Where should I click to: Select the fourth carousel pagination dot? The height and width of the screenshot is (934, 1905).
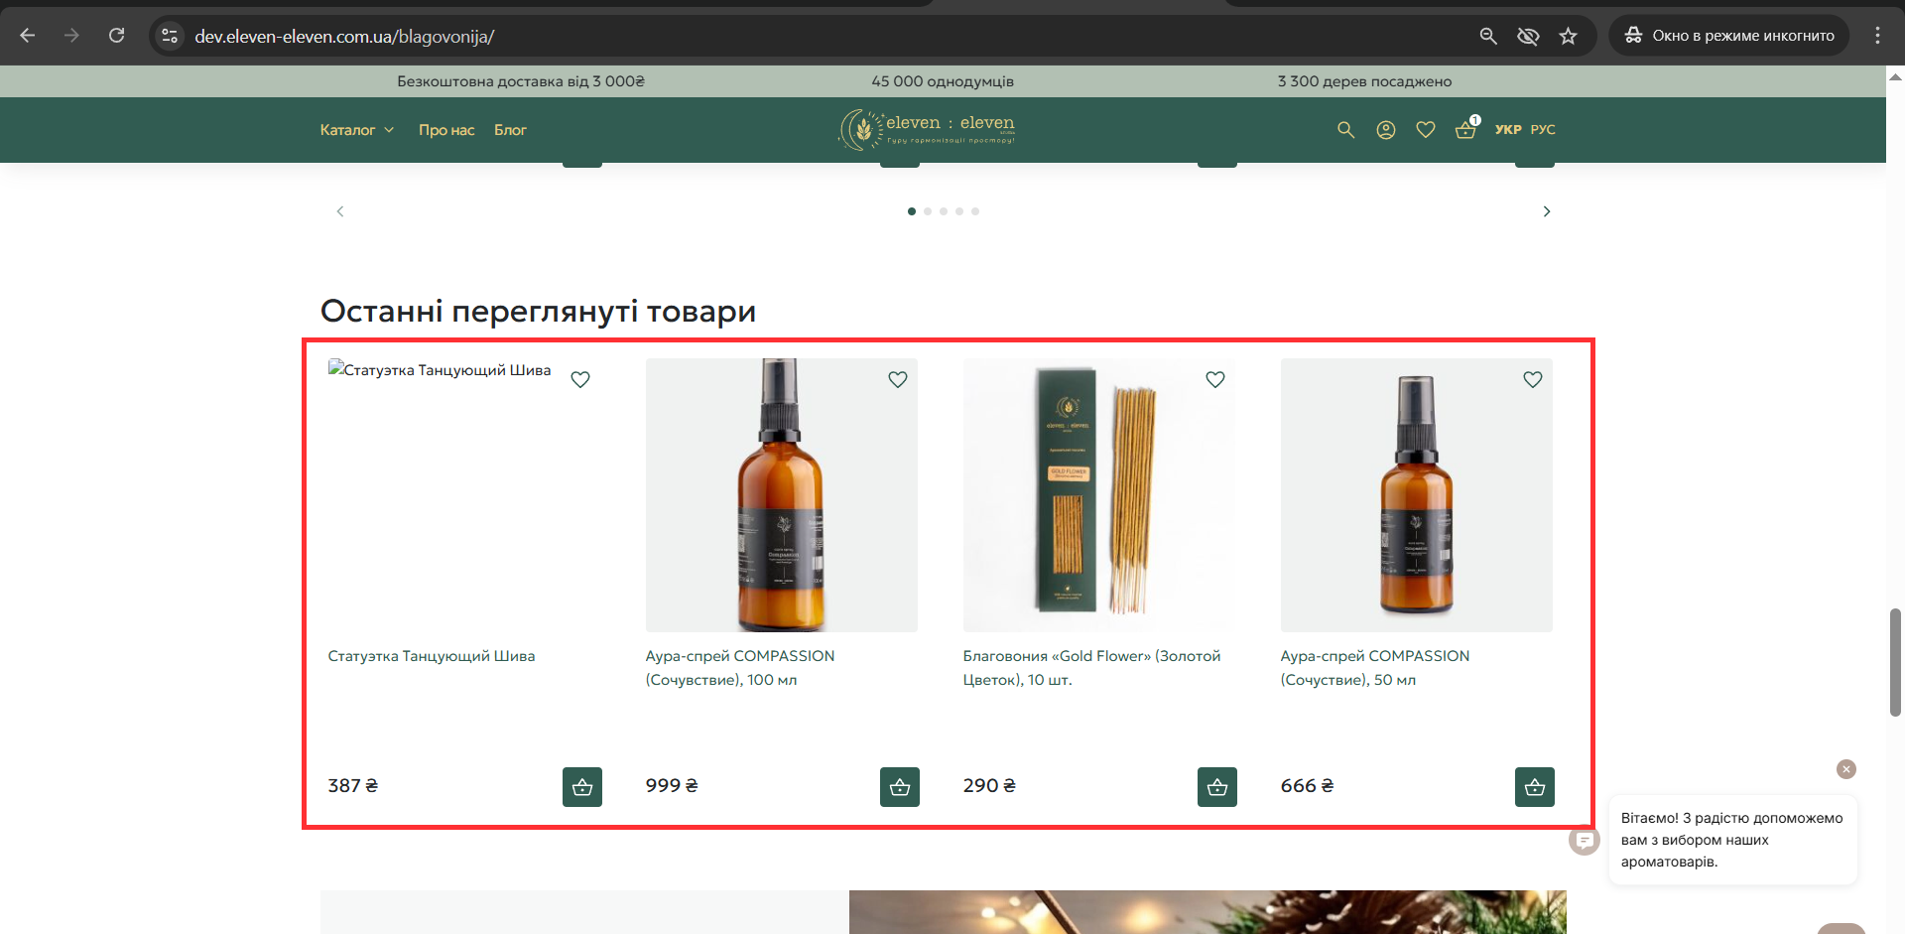[959, 211]
